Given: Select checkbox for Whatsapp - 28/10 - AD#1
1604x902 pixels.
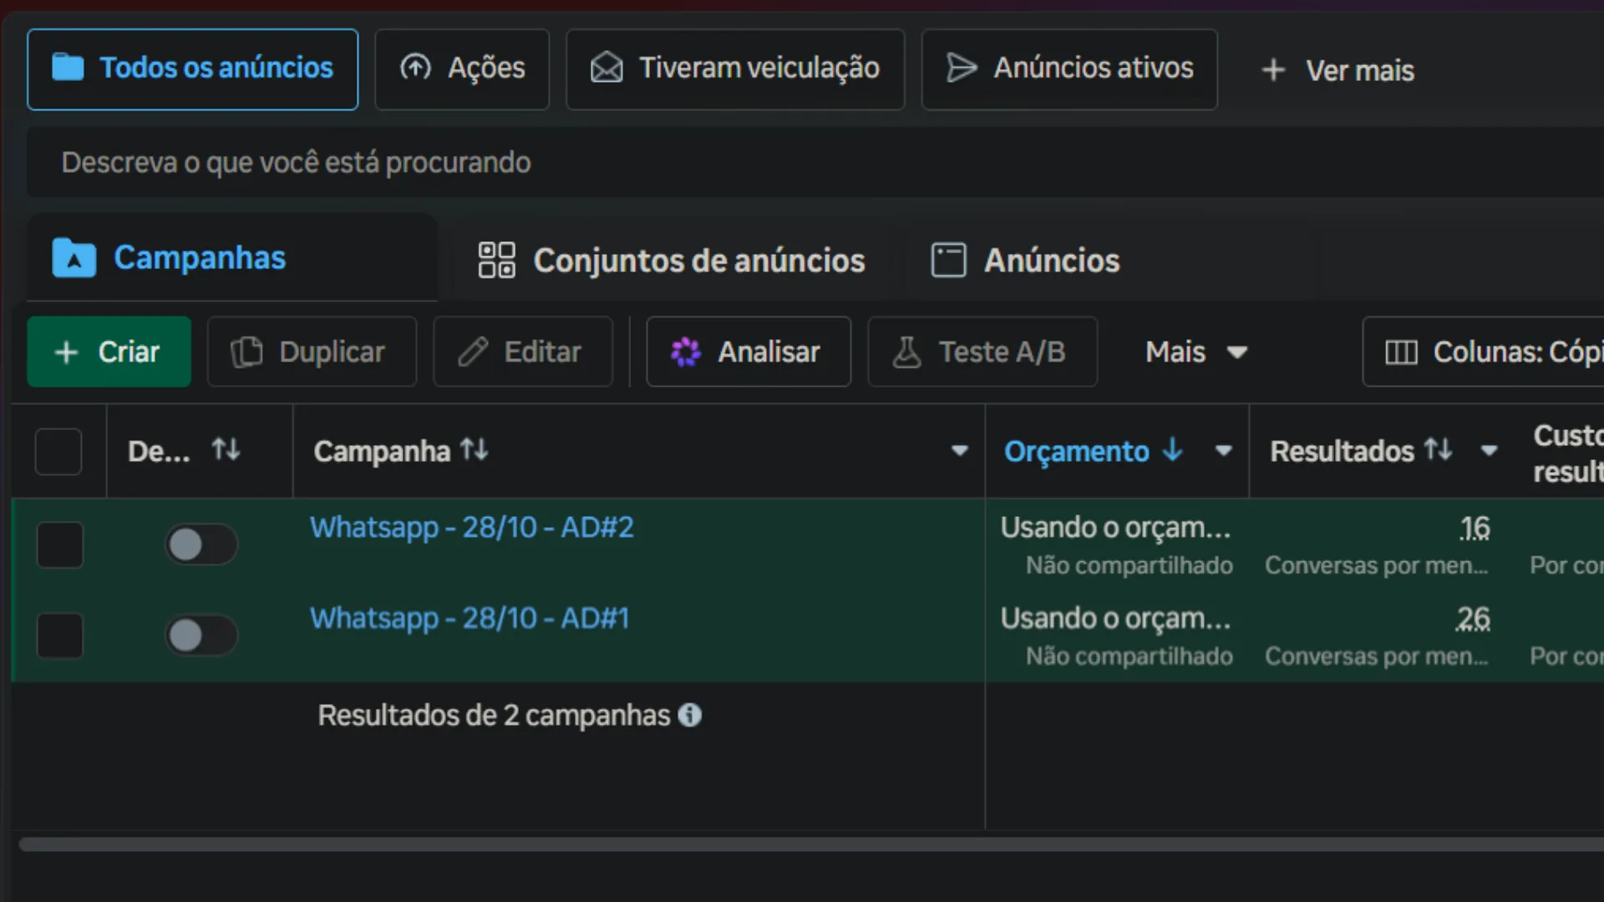Looking at the screenshot, I should pyautogui.click(x=60, y=636).
